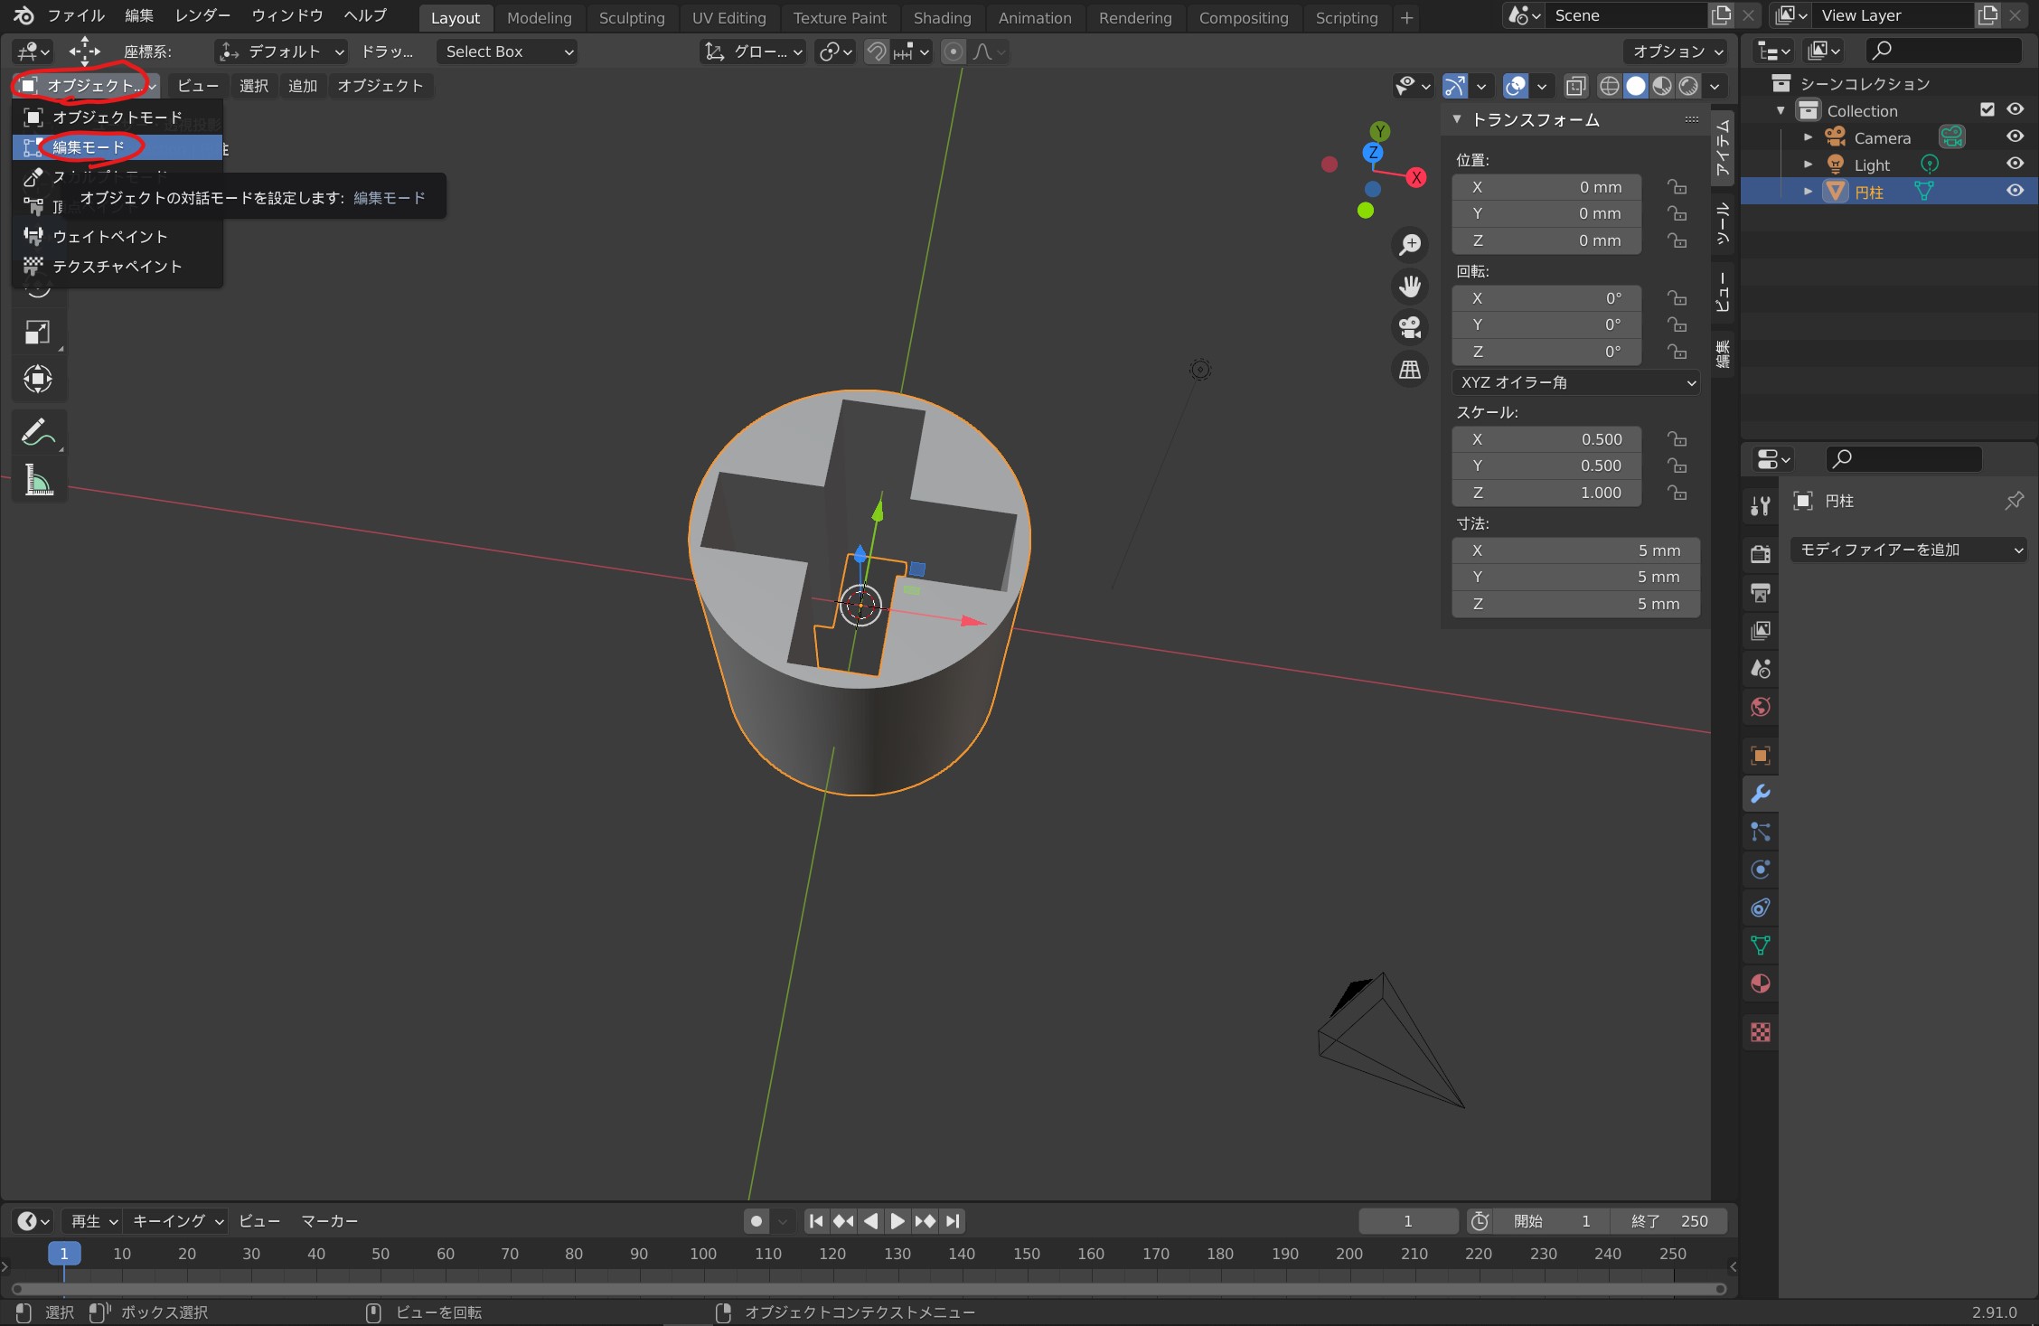Screen dimensions: 2039x1326
Task: Open the Add Modifier dropdown
Action: pos(1908,550)
